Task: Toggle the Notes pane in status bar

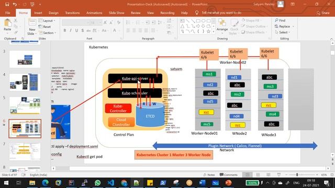Action: [x=209, y=175]
